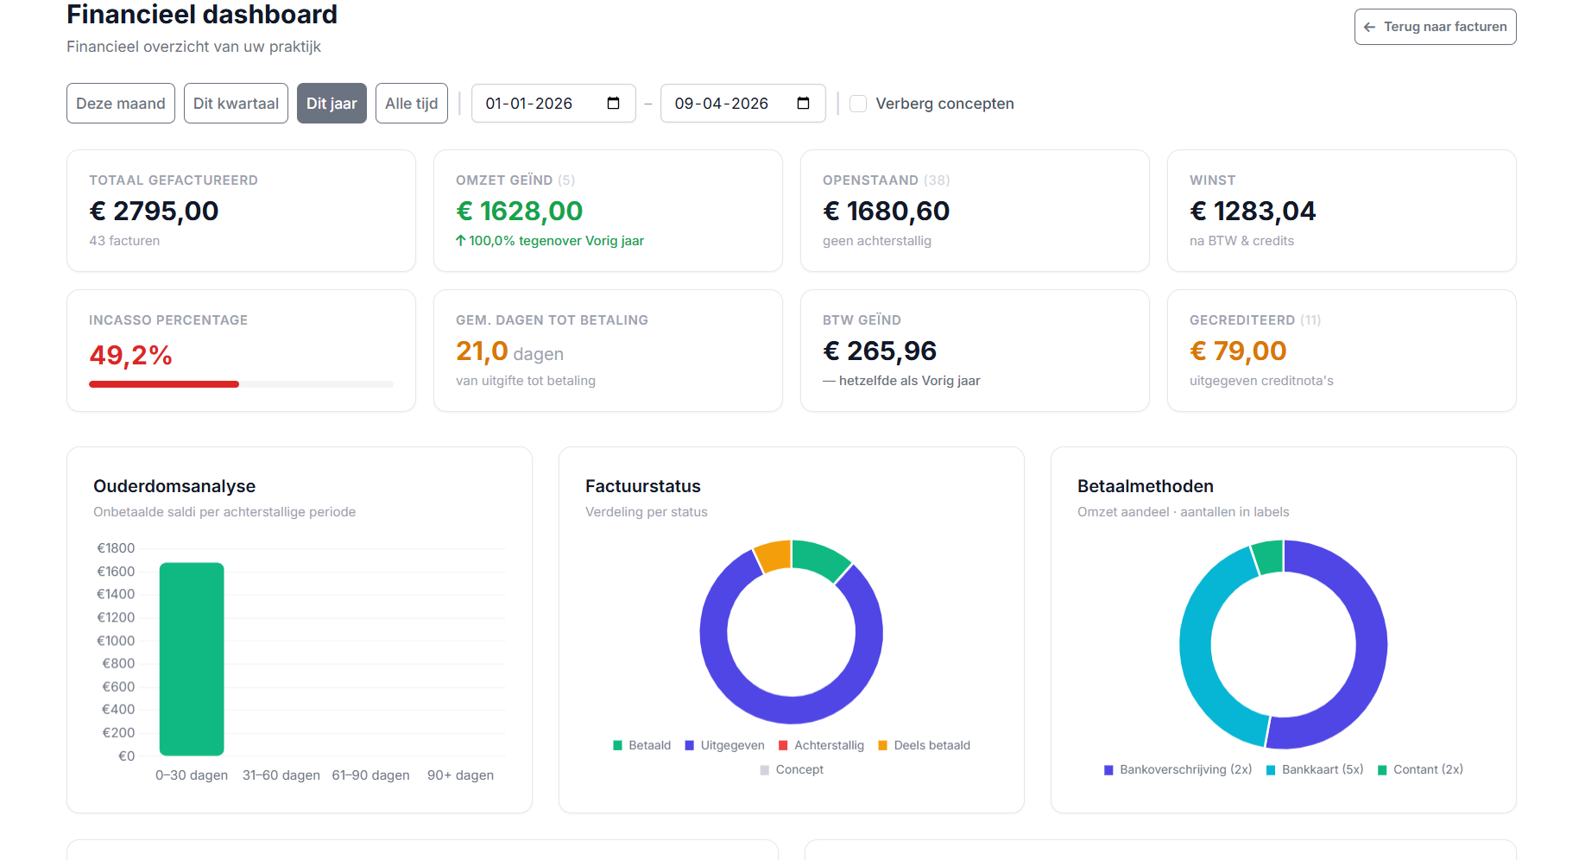Image resolution: width=1585 pixels, height=860 pixels.
Task: Click the 21,0 dagen value
Action: pyautogui.click(x=509, y=351)
